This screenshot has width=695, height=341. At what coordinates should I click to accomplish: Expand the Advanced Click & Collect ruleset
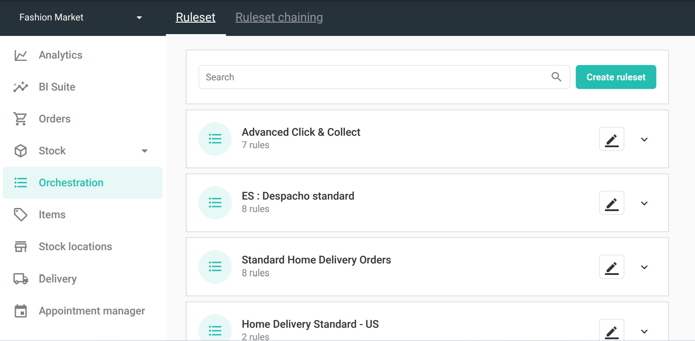click(644, 139)
